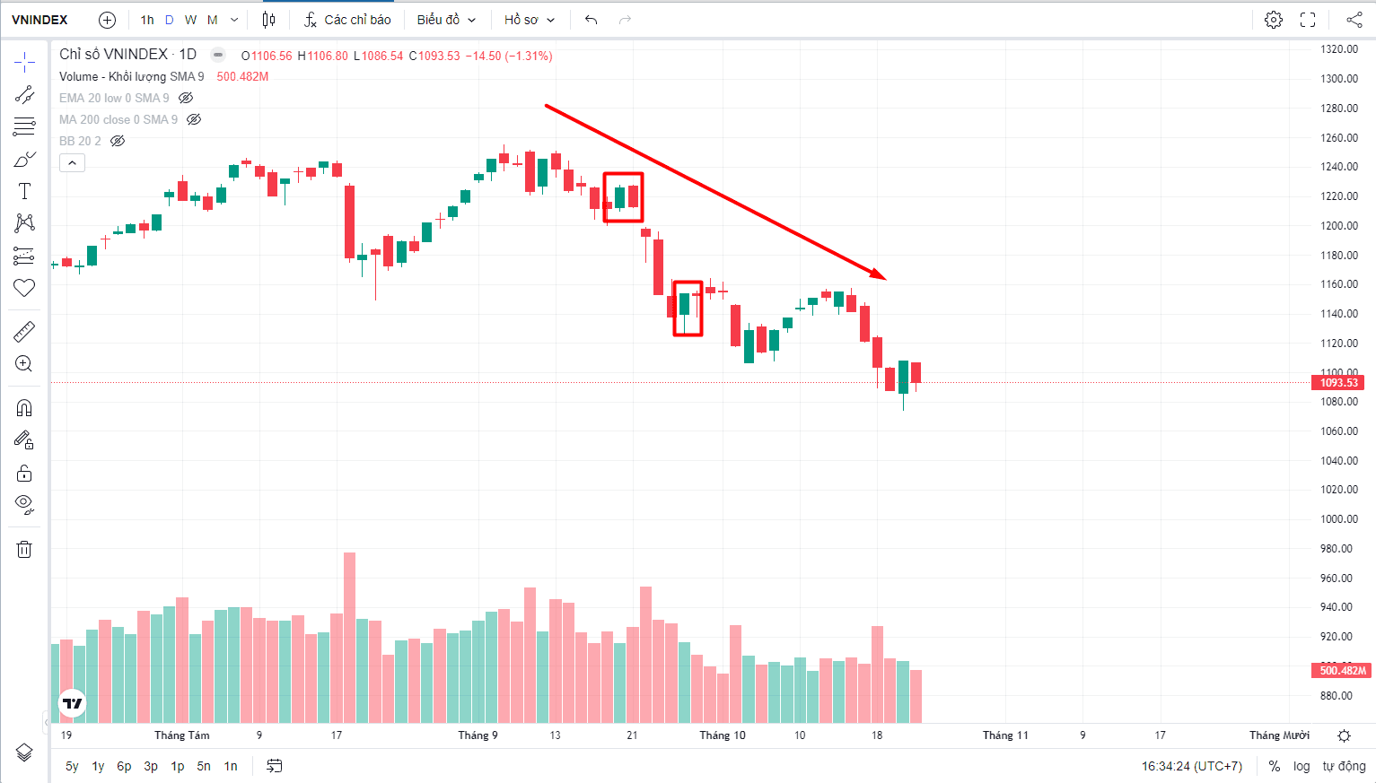Open the chart patterns tool
Screen dimensions: 1376x783
tap(24, 223)
